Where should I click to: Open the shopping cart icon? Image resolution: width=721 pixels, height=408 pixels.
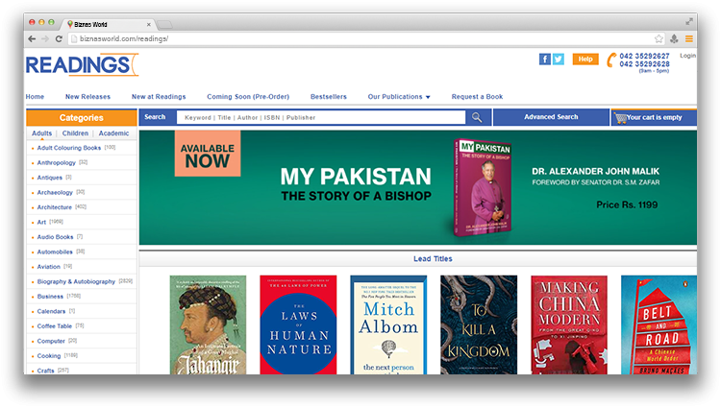click(619, 117)
